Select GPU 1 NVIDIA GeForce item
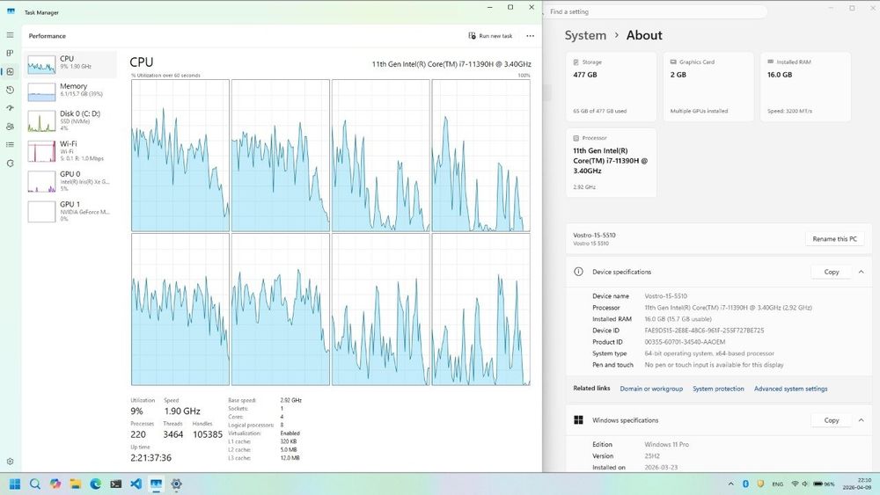The width and height of the screenshot is (880, 495). pos(70,211)
